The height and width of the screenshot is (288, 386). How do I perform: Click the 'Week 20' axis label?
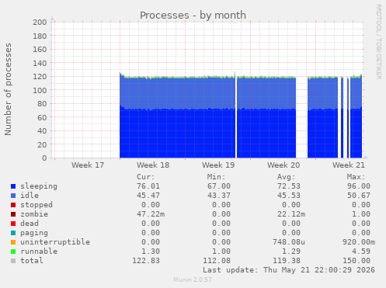click(283, 165)
